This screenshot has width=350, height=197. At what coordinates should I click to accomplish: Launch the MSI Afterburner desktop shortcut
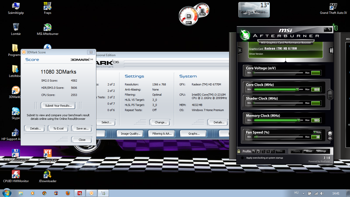tap(47, 29)
